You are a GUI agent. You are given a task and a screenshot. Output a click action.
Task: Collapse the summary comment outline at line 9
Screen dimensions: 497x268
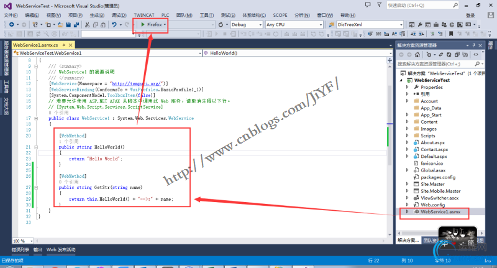[x=36, y=67]
